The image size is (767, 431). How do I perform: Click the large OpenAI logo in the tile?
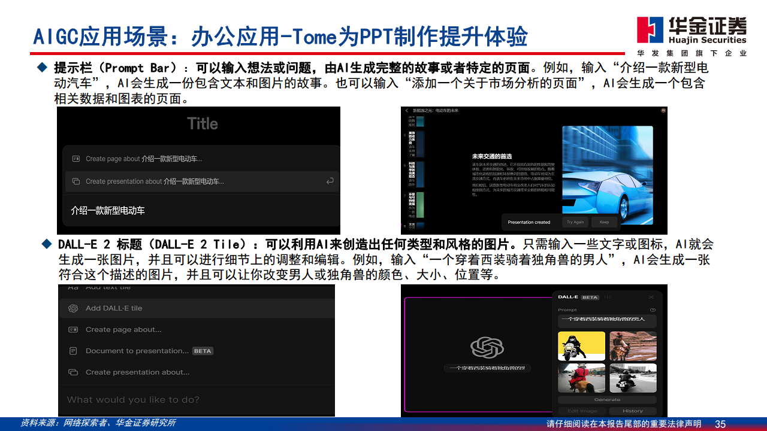pyautogui.click(x=487, y=347)
